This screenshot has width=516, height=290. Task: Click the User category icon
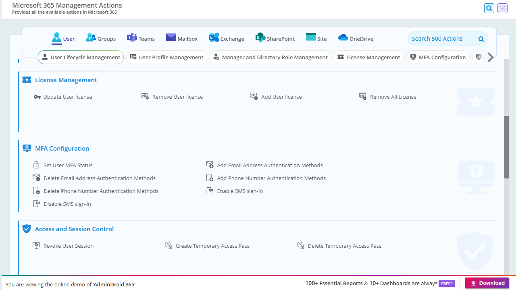(56, 38)
